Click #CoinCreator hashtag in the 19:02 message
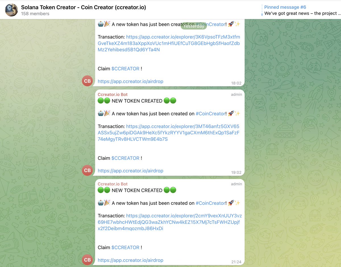The image size is (341, 267). pyautogui.click(x=210, y=114)
